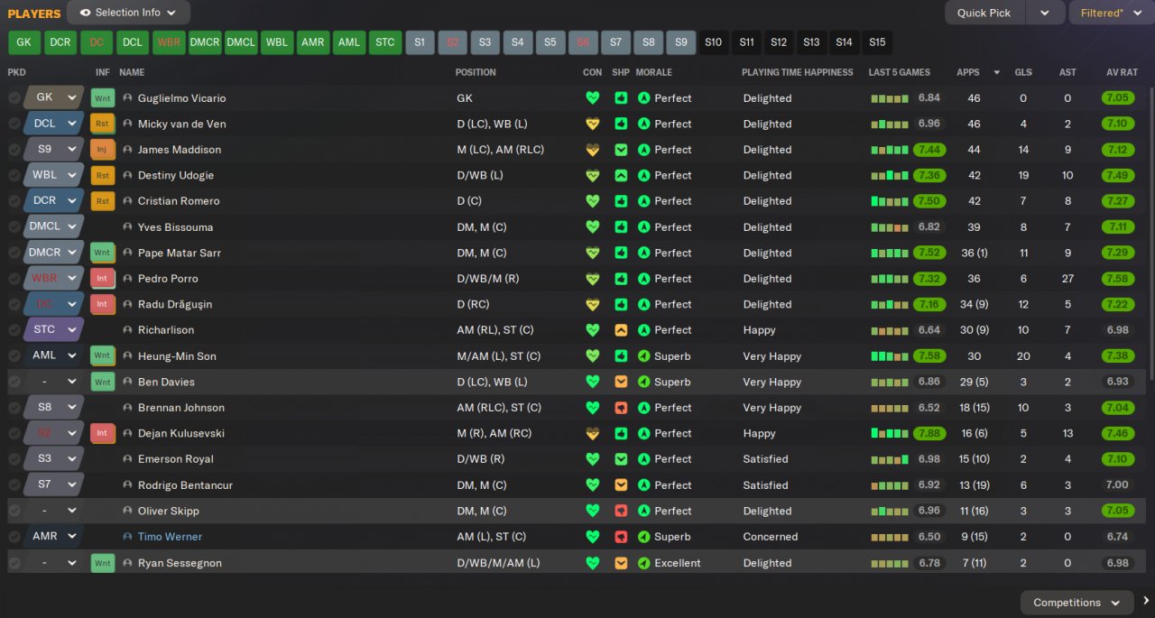Click the Rst icon beside Destiny Udogie
This screenshot has width=1155, height=618.
pyautogui.click(x=103, y=175)
